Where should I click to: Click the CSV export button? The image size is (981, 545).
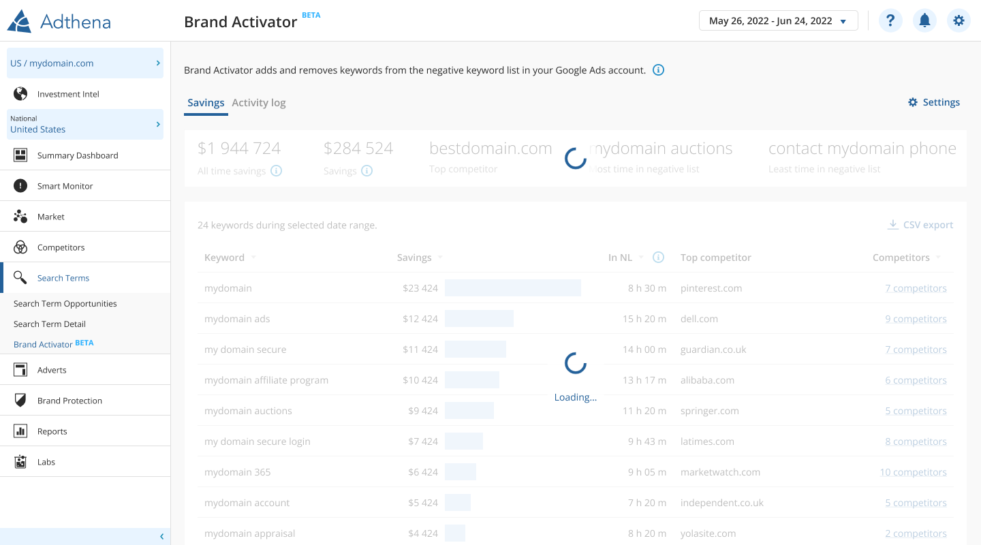point(920,225)
